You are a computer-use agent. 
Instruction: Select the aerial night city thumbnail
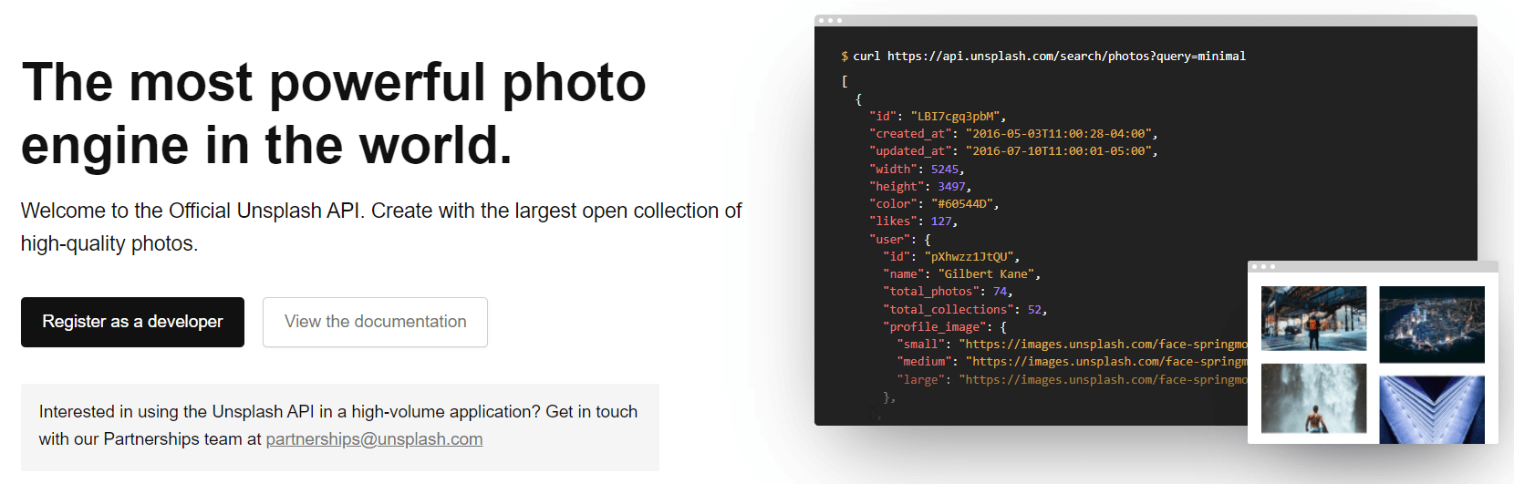(1431, 324)
